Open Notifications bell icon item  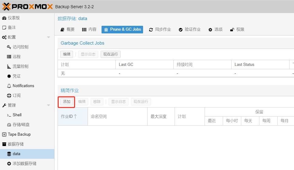click(9, 86)
